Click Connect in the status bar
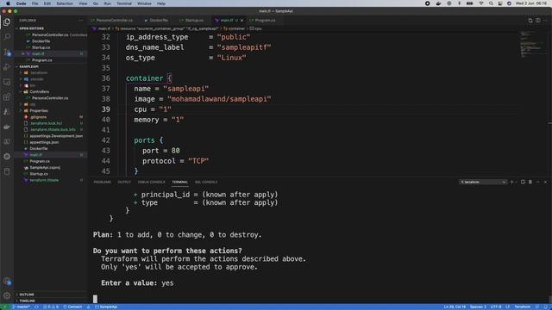Screen dimensions: 552x310 [72, 307]
